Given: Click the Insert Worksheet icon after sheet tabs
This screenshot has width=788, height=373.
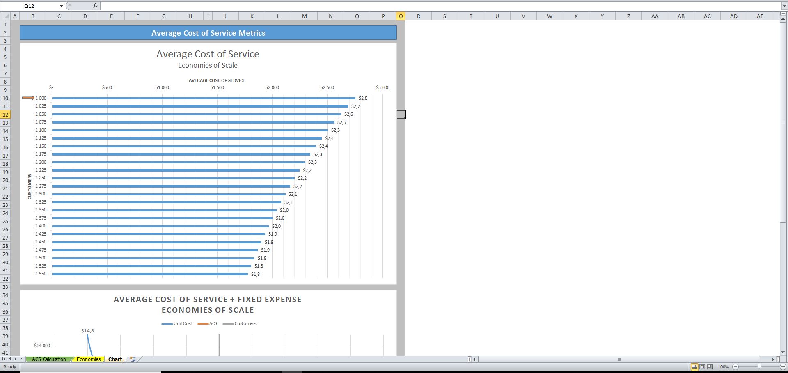Looking at the screenshot, I should point(132,359).
